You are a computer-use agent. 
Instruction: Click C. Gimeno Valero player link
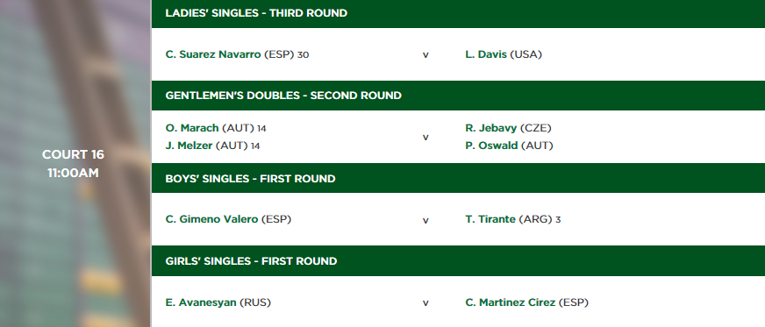(x=211, y=219)
